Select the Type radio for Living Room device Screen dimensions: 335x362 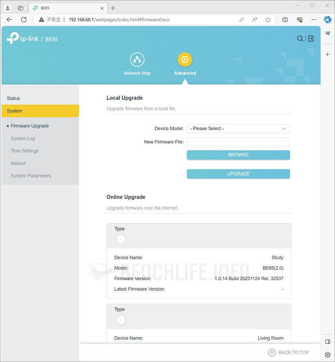pos(120,320)
